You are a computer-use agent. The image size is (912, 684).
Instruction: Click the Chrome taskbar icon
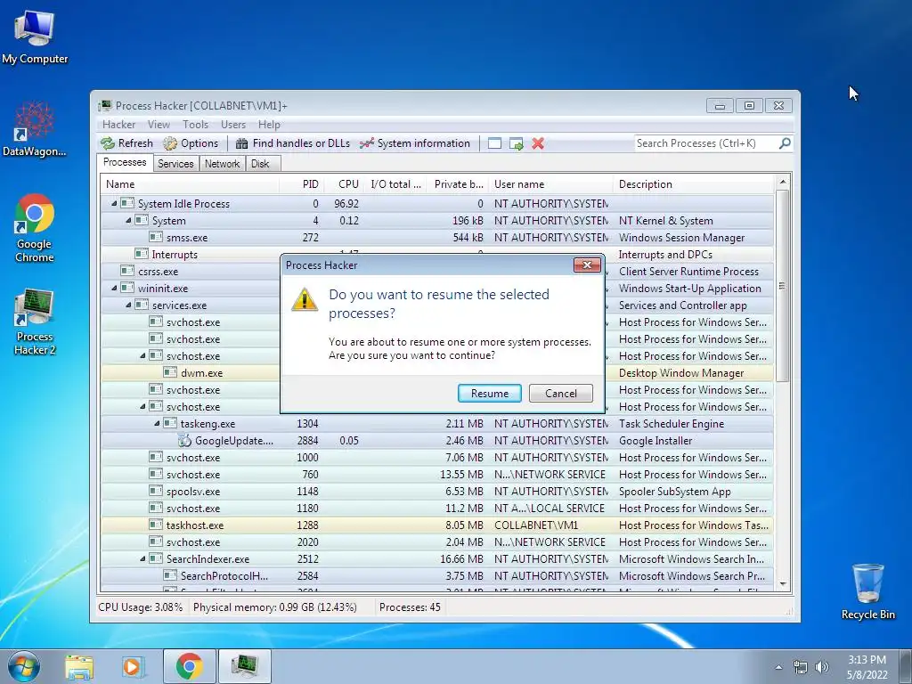pos(189,666)
